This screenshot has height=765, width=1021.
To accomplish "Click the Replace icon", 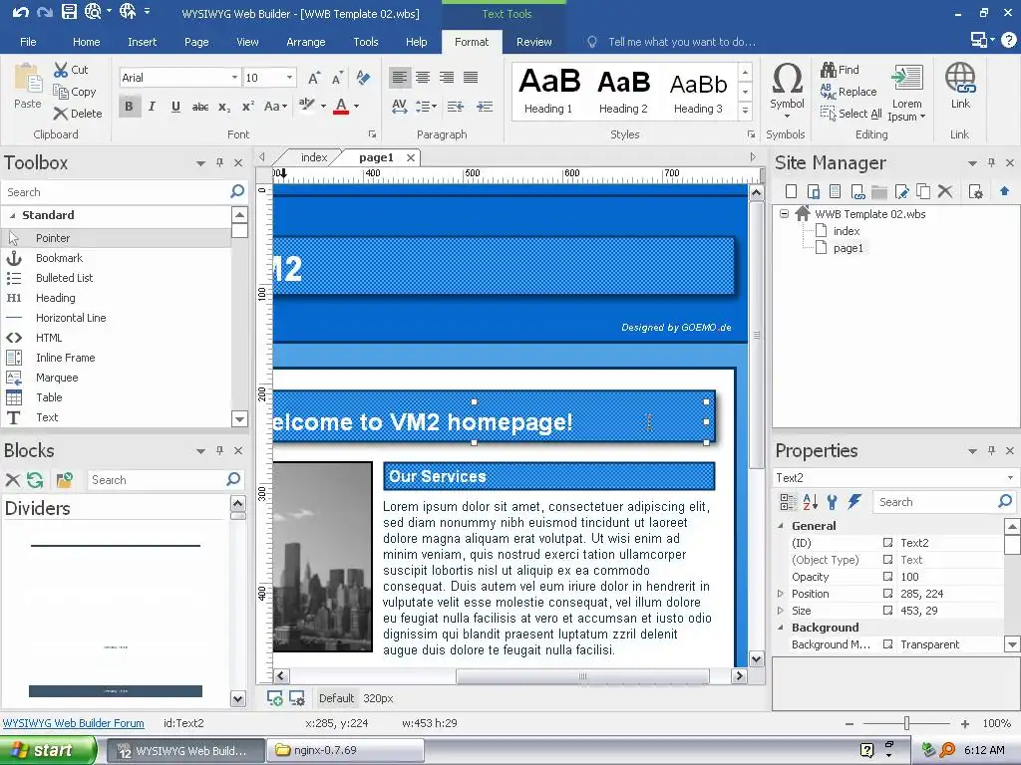I will click(828, 91).
